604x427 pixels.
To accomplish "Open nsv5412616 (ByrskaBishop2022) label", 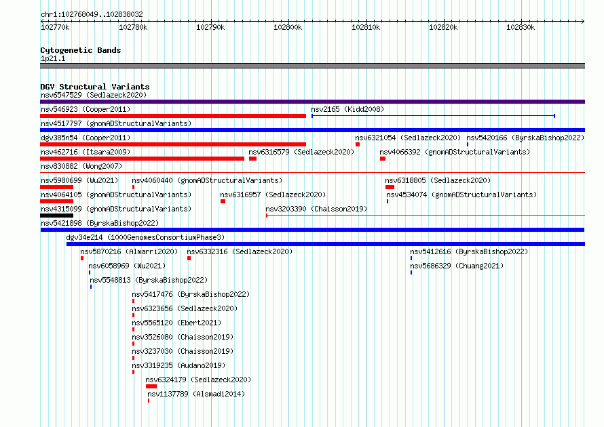I will click(x=469, y=251).
